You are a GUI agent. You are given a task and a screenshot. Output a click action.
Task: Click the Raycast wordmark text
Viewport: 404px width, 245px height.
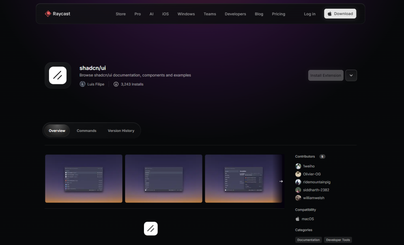tap(62, 14)
